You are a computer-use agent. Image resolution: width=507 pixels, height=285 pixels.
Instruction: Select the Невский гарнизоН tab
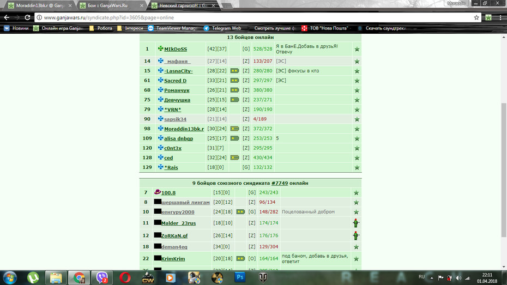pyautogui.click(x=184, y=5)
